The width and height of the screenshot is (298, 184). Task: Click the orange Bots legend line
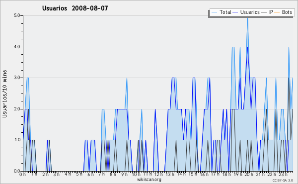point(277,12)
